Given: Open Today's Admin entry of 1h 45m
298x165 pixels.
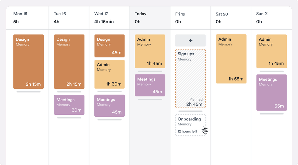Looking at the screenshot, I should [150, 51].
